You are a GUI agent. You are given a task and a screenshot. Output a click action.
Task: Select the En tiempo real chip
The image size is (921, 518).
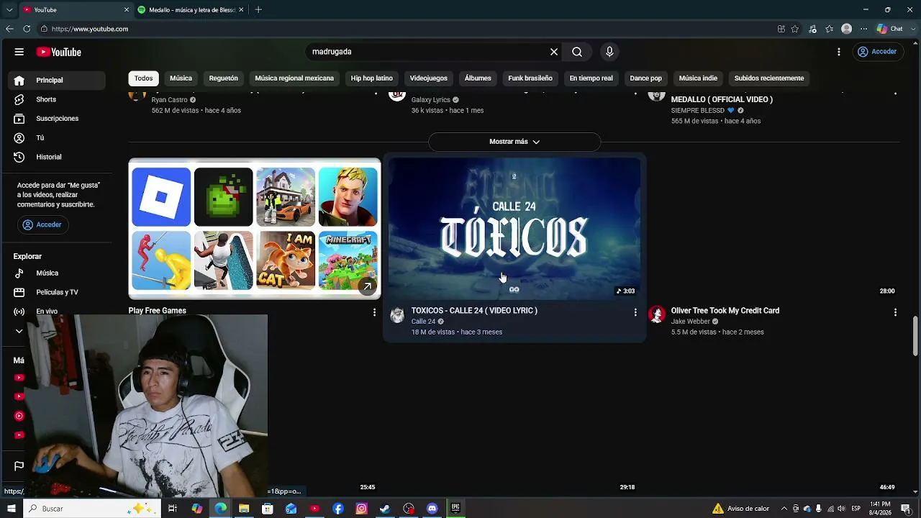click(x=591, y=78)
